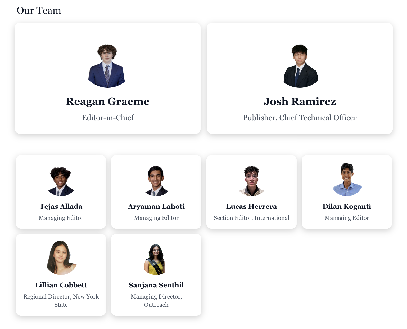The width and height of the screenshot is (407, 329).
Task: Select the Lucas Herrera name
Action: point(251,206)
